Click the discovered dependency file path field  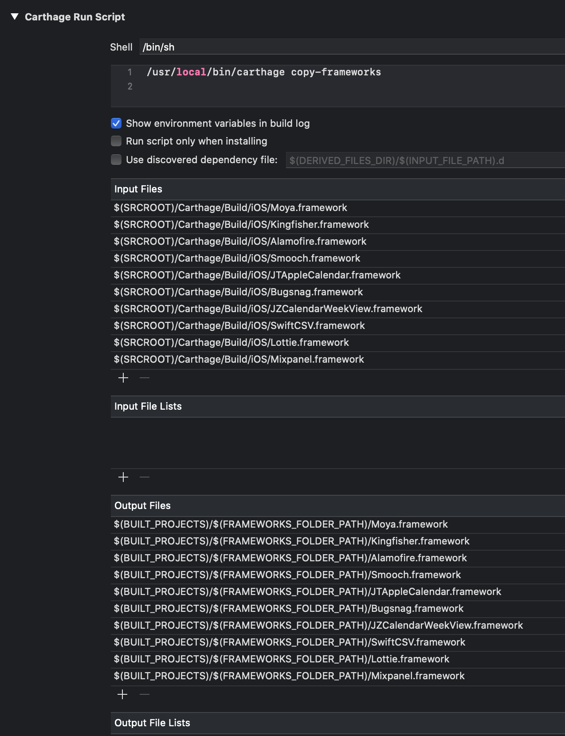click(x=425, y=161)
